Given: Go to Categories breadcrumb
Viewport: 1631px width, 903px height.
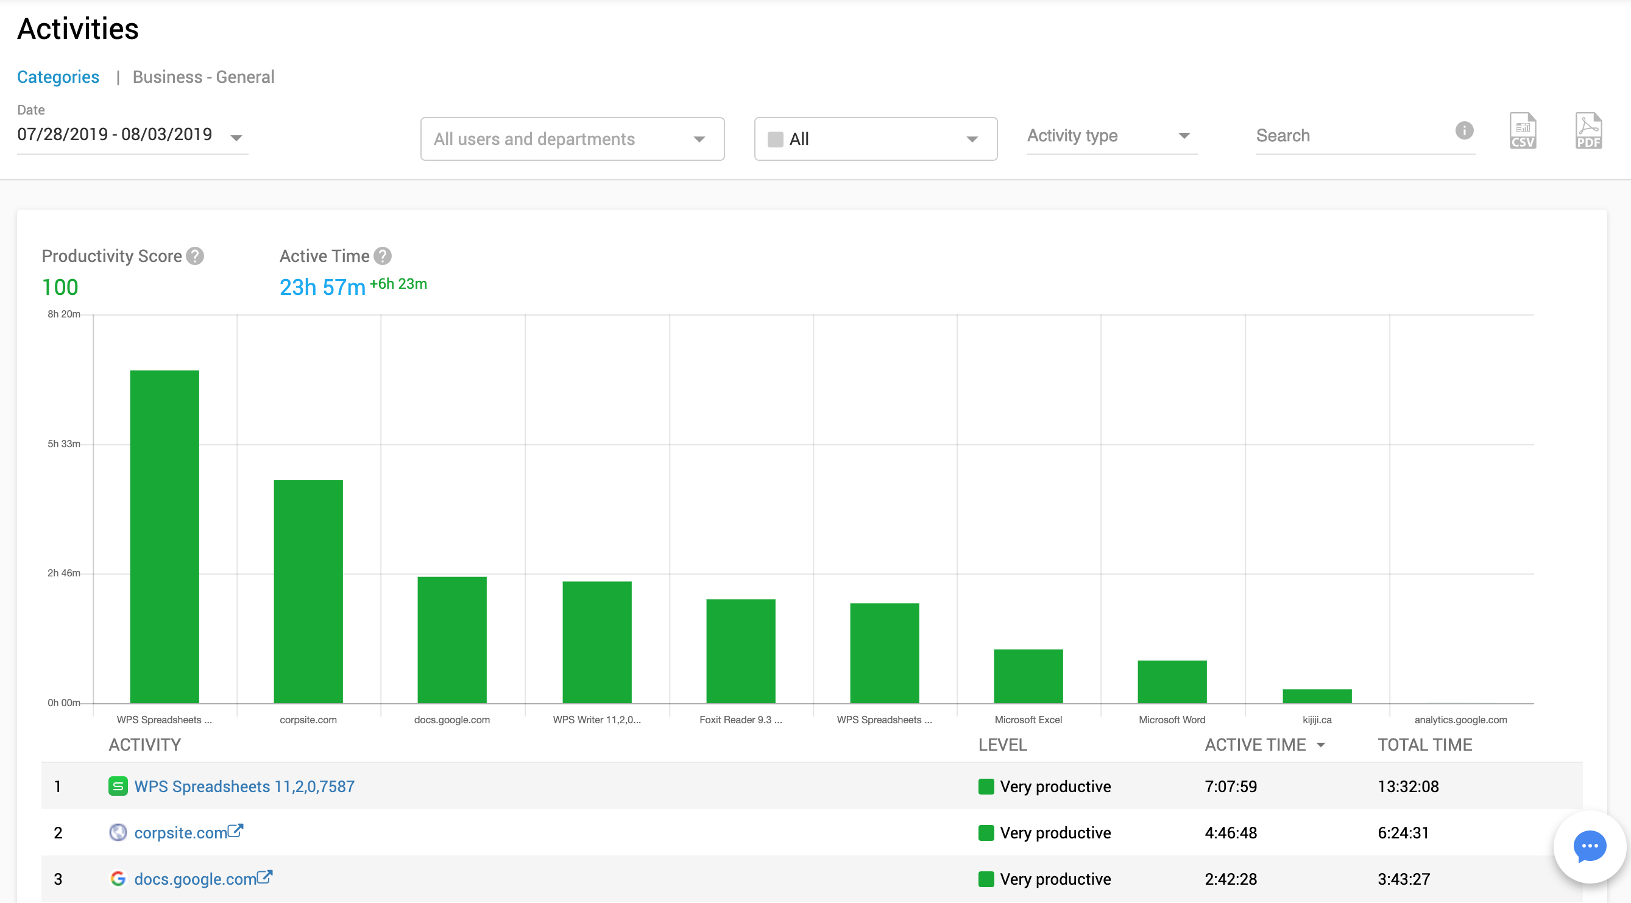Looking at the screenshot, I should pos(58,77).
